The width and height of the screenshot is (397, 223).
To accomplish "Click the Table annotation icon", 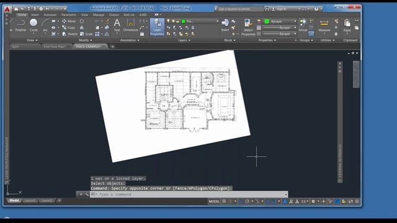I will (142, 34).
